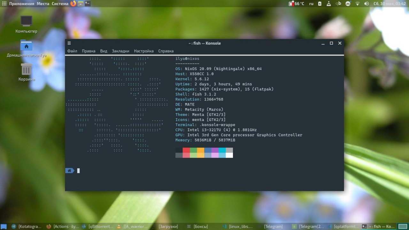Open the qBittorrent tray icon
Screen dimensions: 409x230
coord(338,4)
